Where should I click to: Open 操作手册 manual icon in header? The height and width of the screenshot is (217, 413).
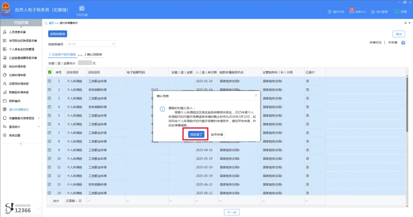[330, 12]
